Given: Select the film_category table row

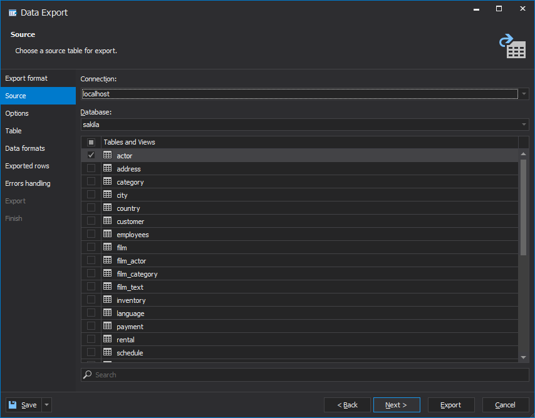Looking at the screenshot, I should (x=299, y=273).
